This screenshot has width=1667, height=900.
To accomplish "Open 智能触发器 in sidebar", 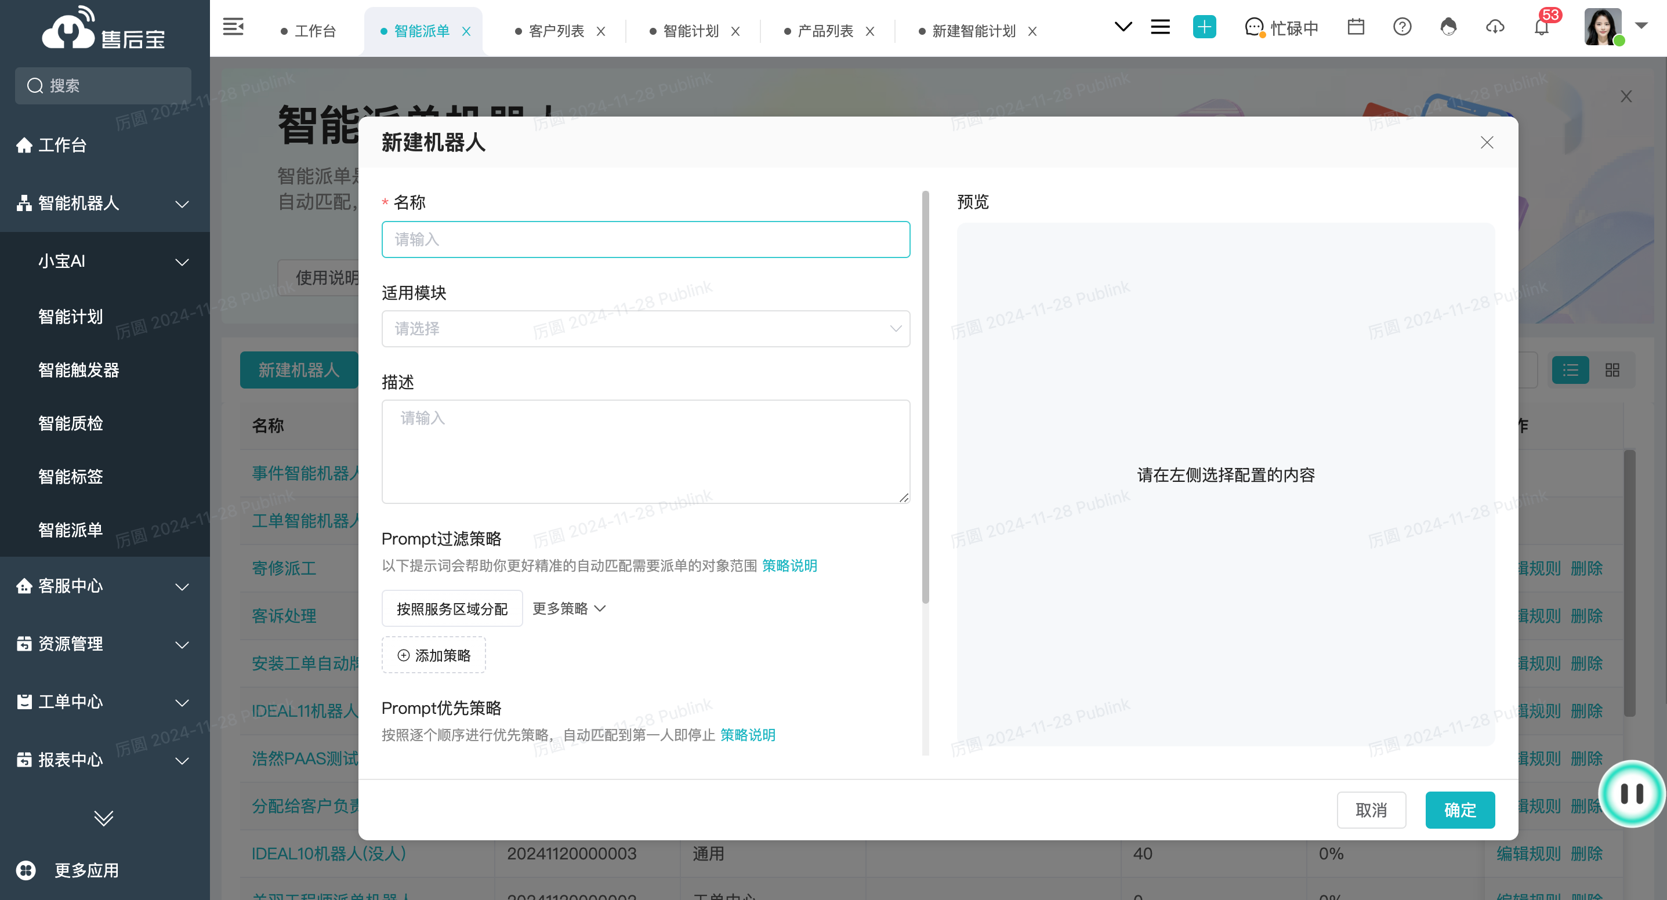I will (x=79, y=369).
